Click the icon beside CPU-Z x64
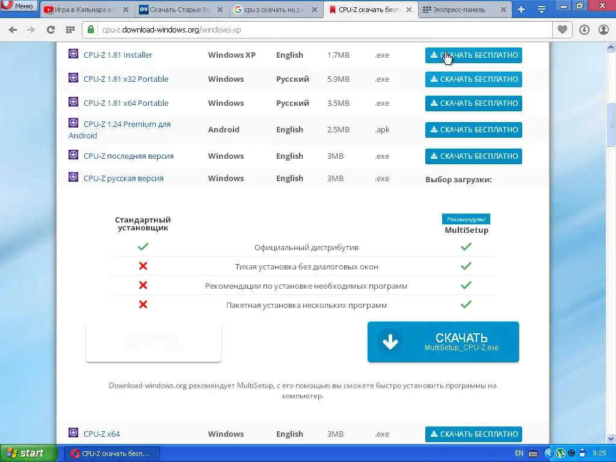616x462 pixels. tap(73, 433)
